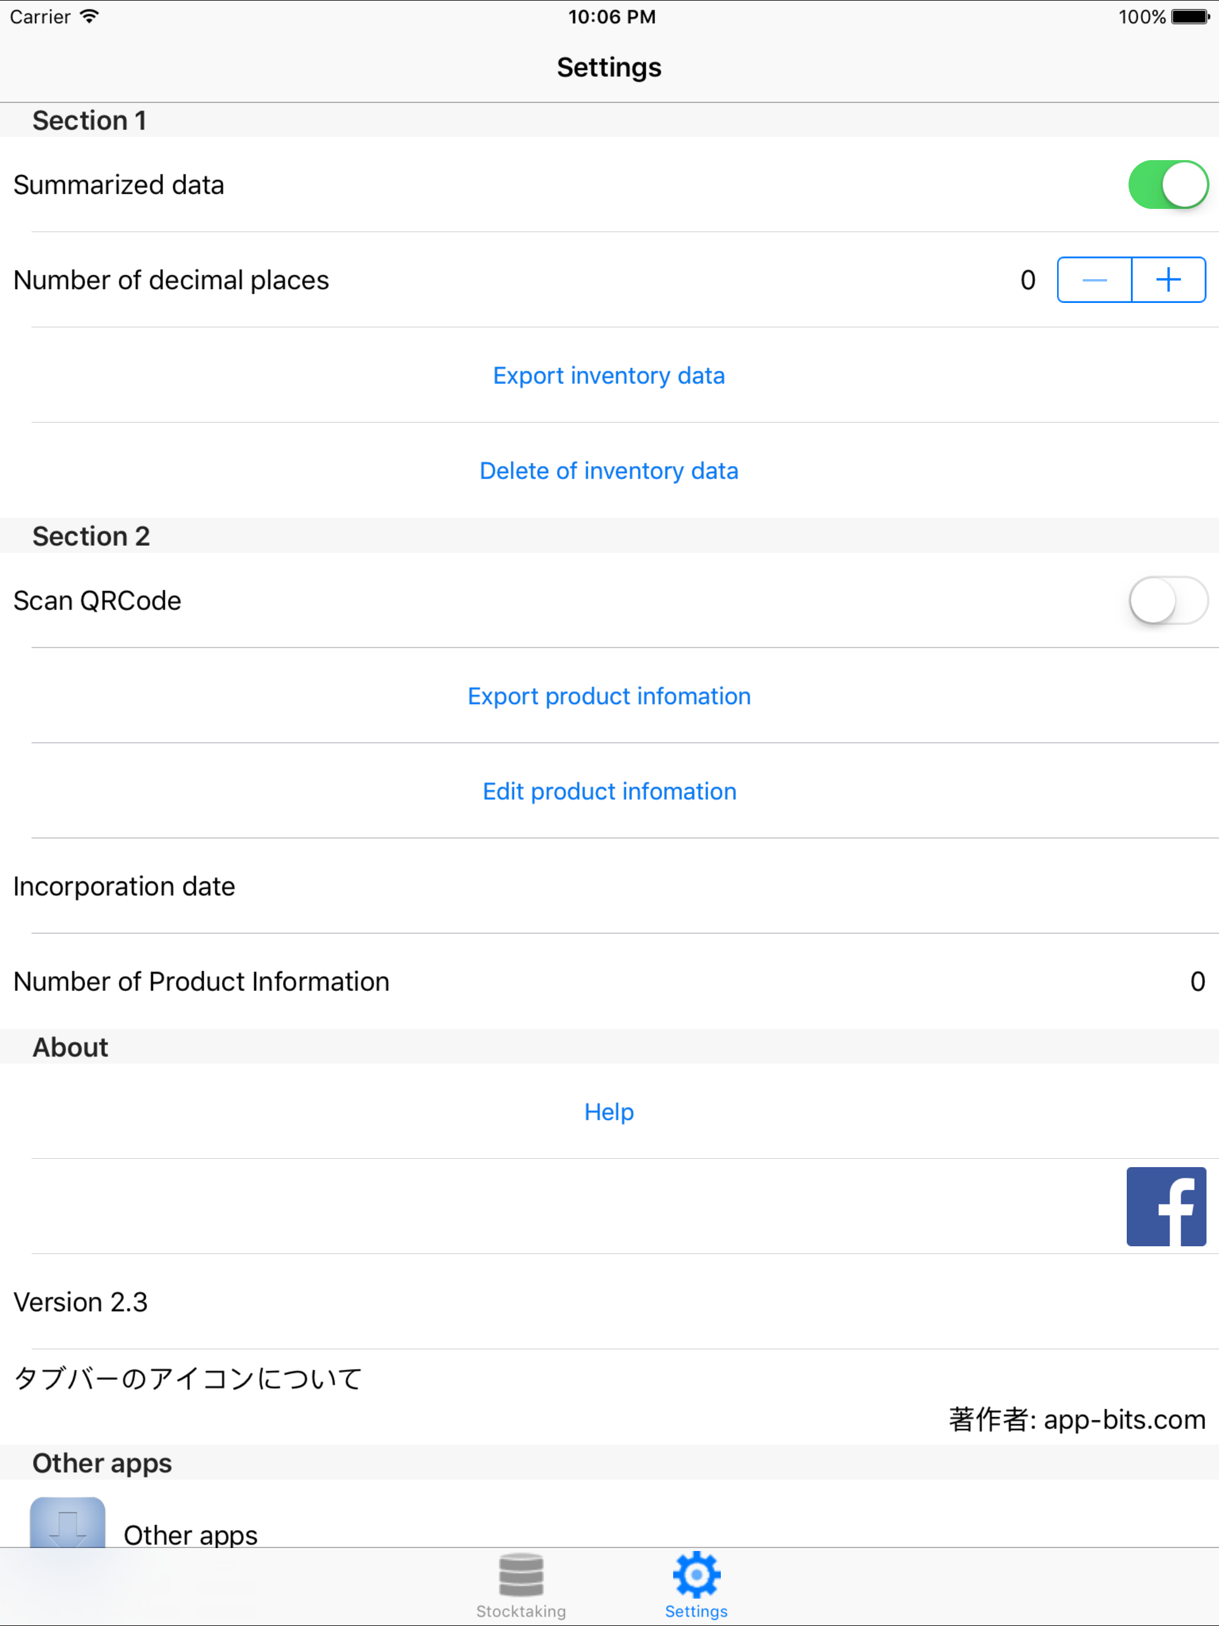Tap the decimal places value 0
The height and width of the screenshot is (1626, 1219).
[x=1028, y=280]
